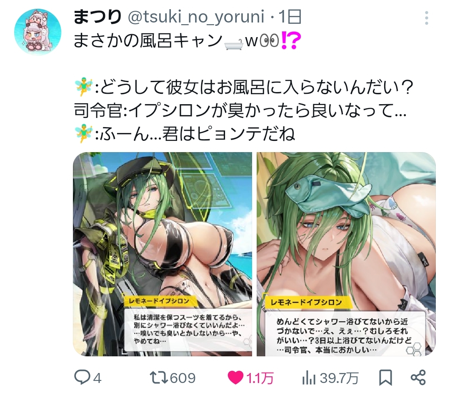View analytics bar chart icon
The image size is (450, 398).
click(309, 378)
